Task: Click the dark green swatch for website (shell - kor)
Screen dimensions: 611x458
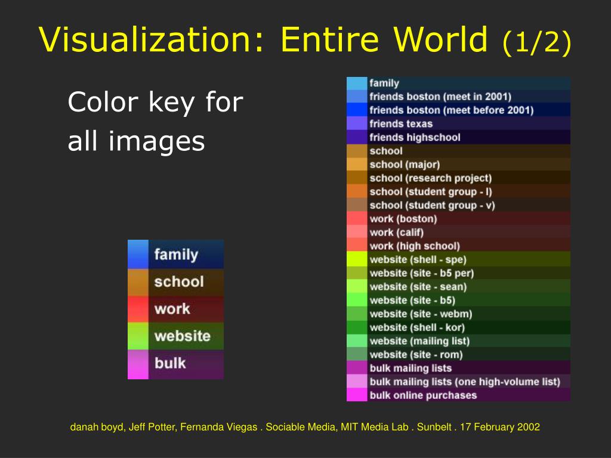Action: [357, 327]
